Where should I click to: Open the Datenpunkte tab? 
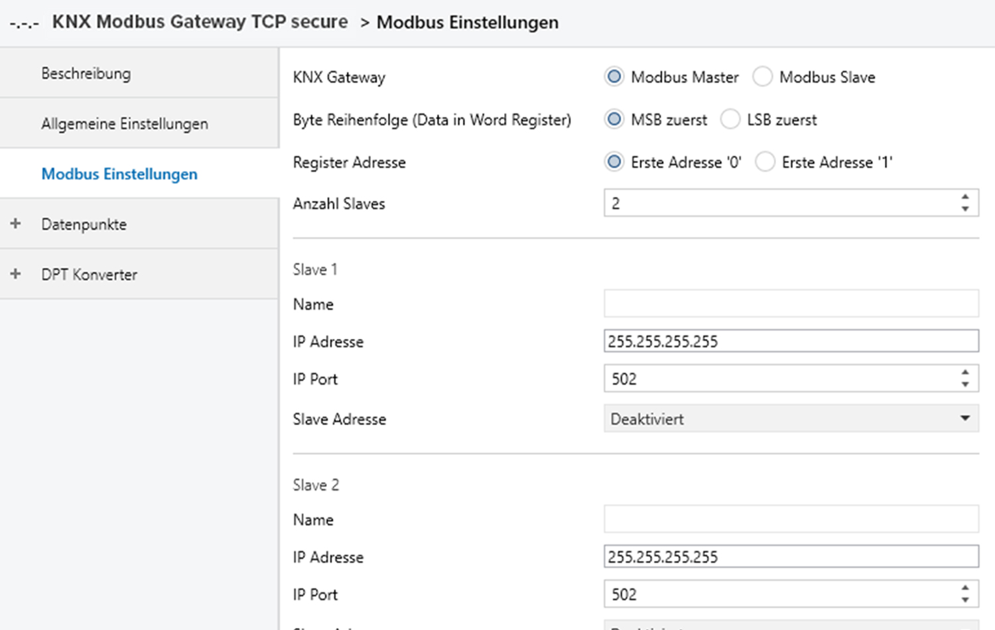[139, 224]
